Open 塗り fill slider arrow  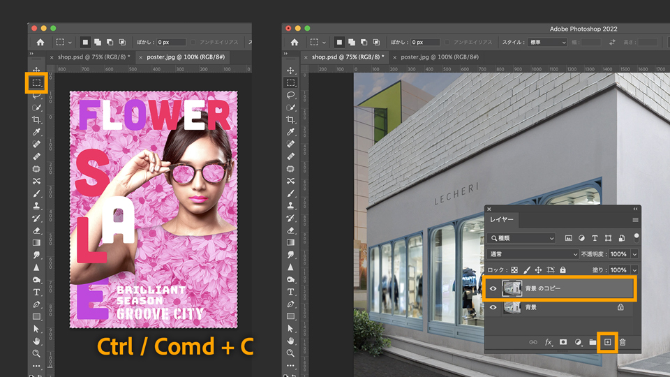[x=634, y=270]
